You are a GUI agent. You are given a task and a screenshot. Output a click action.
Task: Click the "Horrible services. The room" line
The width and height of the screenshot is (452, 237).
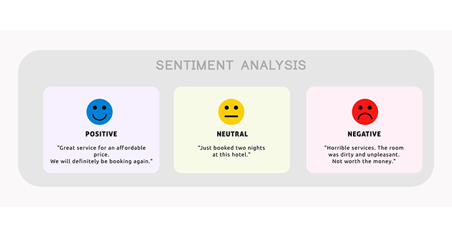364,148
